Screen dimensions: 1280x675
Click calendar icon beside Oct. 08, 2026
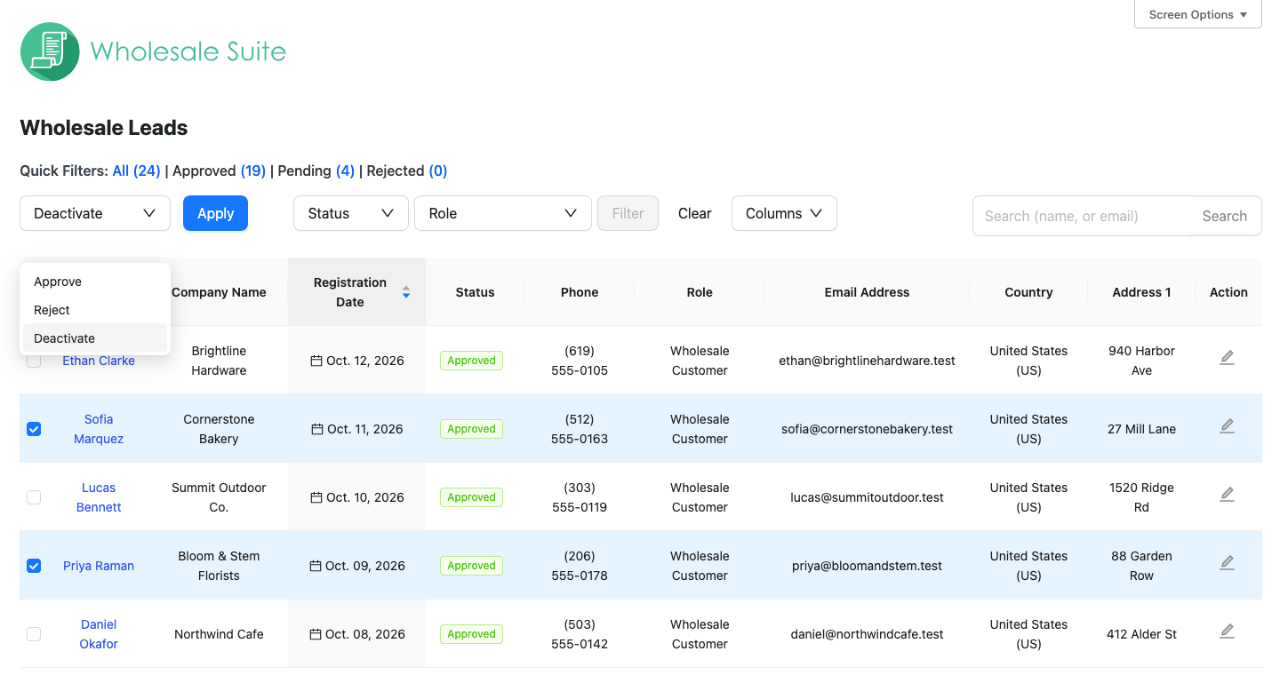tap(316, 634)
